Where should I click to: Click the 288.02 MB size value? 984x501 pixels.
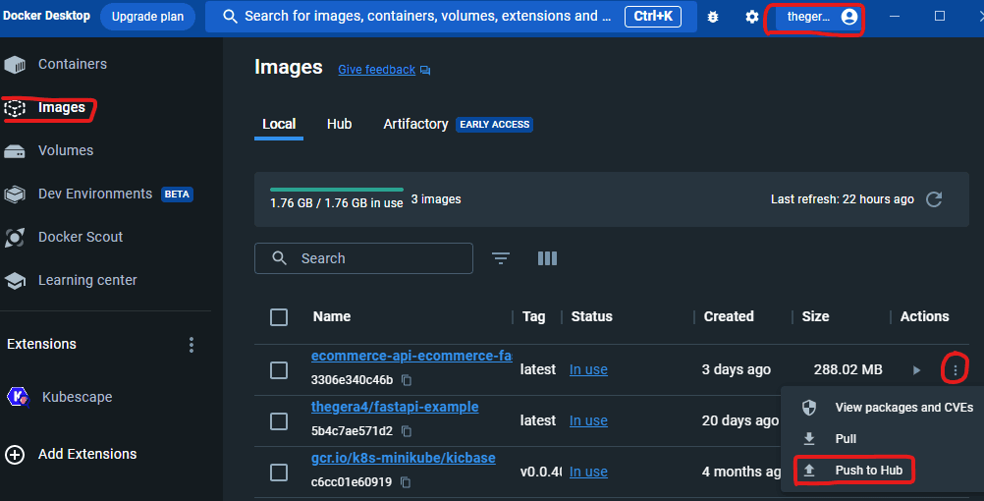point(847,369)
